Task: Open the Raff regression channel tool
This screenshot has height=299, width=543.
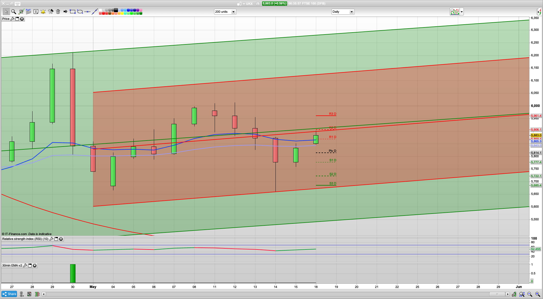Action: pos(28,12)
